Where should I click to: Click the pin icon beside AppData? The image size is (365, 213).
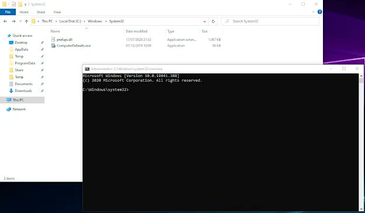click(42, 50)
